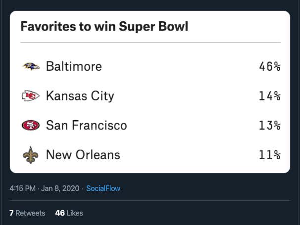Select the New Orleans team name
This screenshot has width=300, height=225.
coord(83,155)
